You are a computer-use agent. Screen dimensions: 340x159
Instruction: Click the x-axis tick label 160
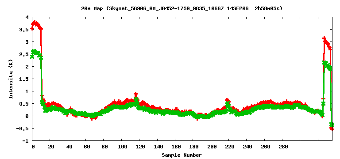click(x=176, y=147)
